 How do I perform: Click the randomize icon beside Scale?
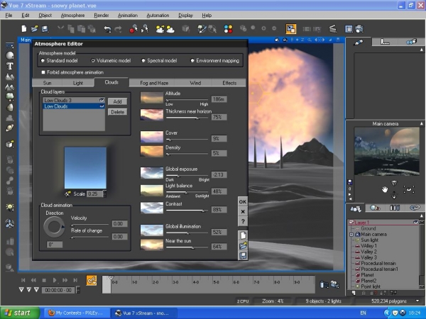point(68,194)
